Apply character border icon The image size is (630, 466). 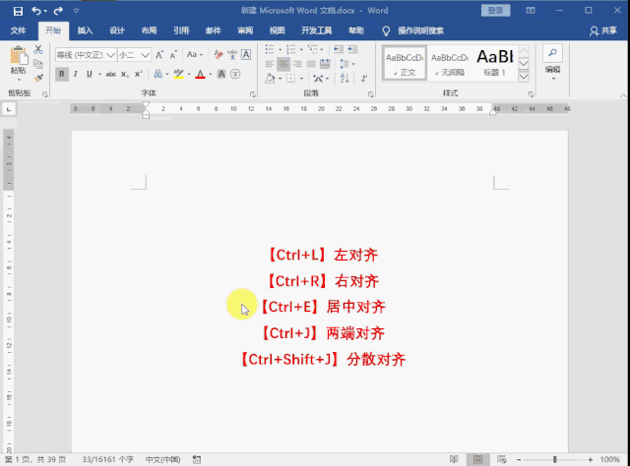pyautogui.click(x=246, y=55)
